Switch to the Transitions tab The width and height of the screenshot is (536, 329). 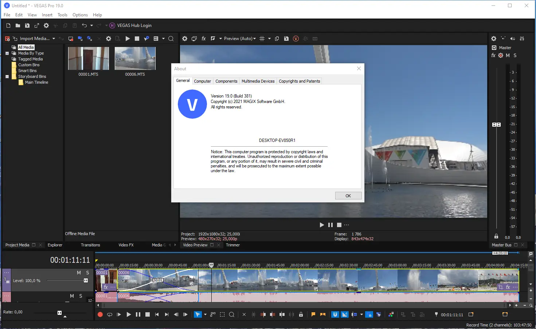coord(90,245)
